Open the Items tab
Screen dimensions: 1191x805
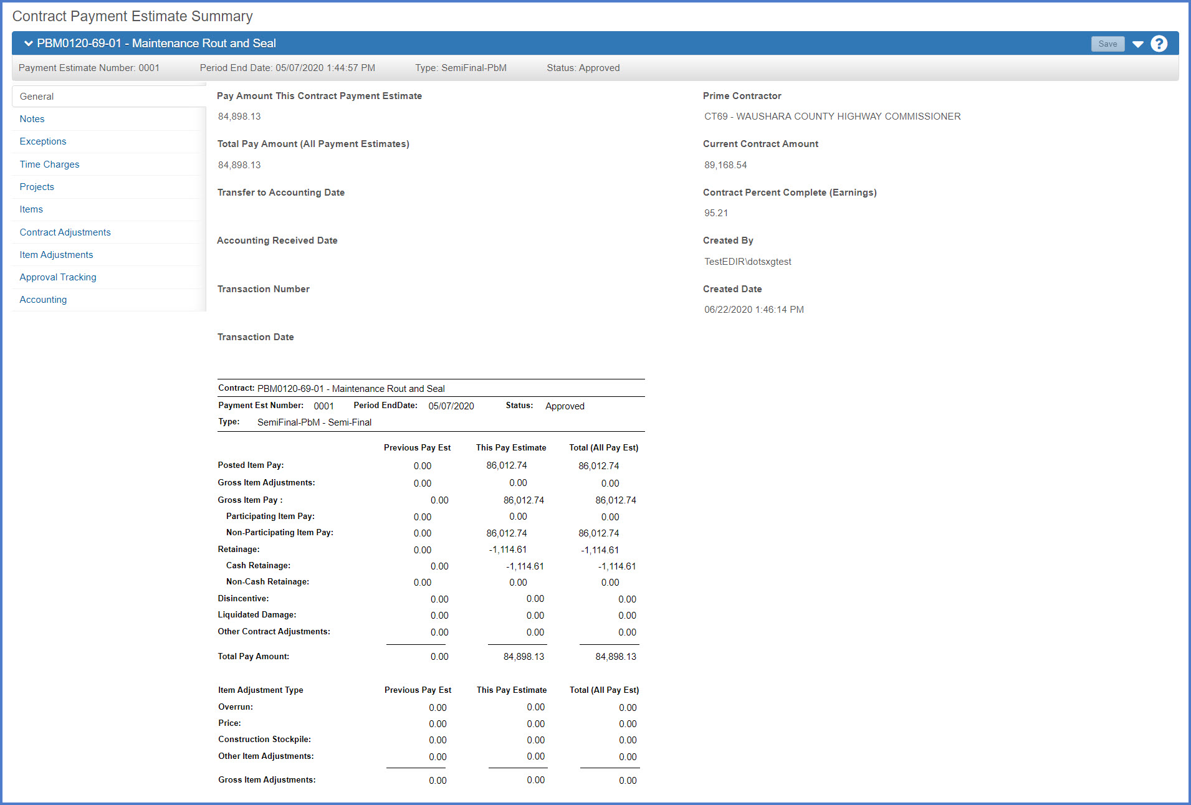(x=31, y=209)
